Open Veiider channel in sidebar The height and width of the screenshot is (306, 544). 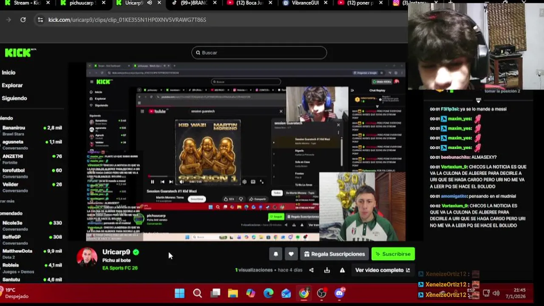(x=32, y=187)
